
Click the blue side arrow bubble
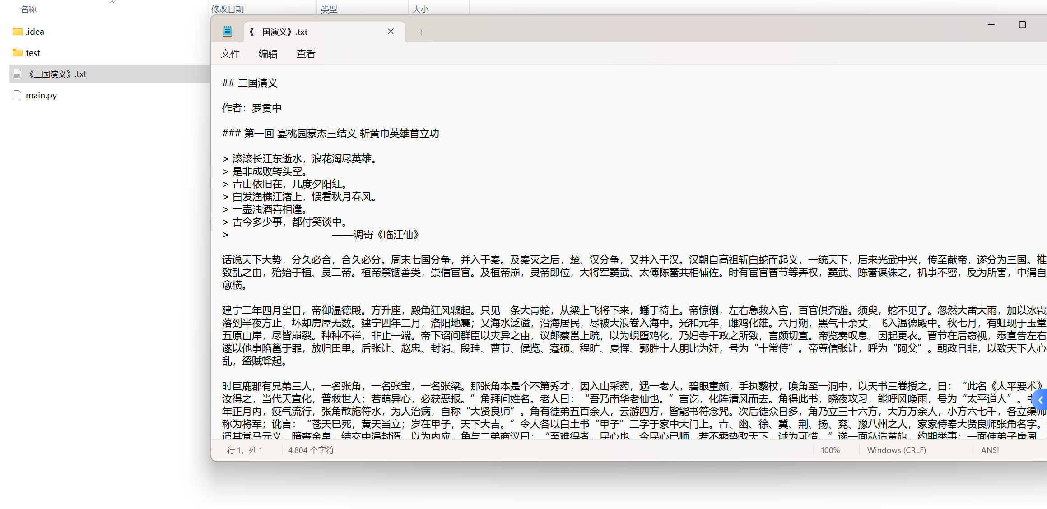pos(1040,400)
